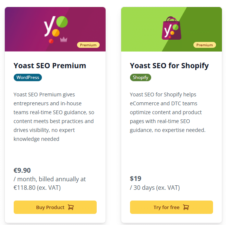Click the WordPress platform tag
The height and width of the screenshot is (225, 226).
pos(28,77)
